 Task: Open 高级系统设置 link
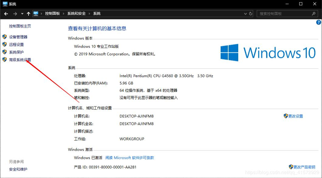point(20,60)
